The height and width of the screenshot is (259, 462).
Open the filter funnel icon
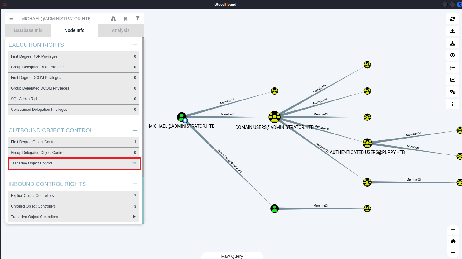tap(137, 19)
